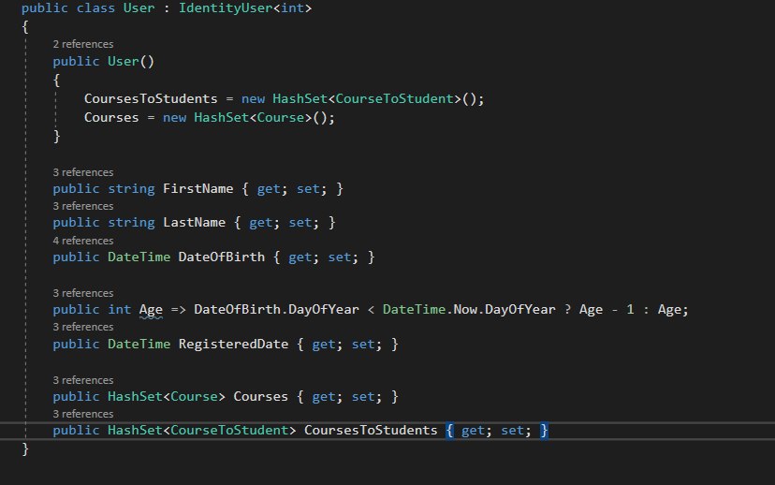Click the FirstName property name
Image resolution: width=775 pixels, height=485 pixels.
[x=197, y=189]
